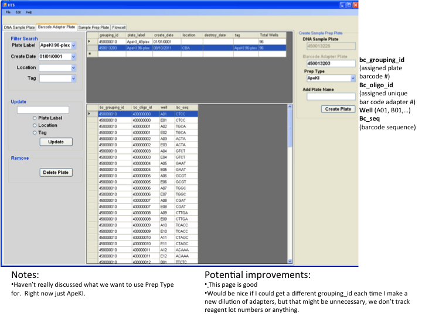Open the Prep Type ApeKI dropdown
The image size is (422, 316).
tap(353, 78)
